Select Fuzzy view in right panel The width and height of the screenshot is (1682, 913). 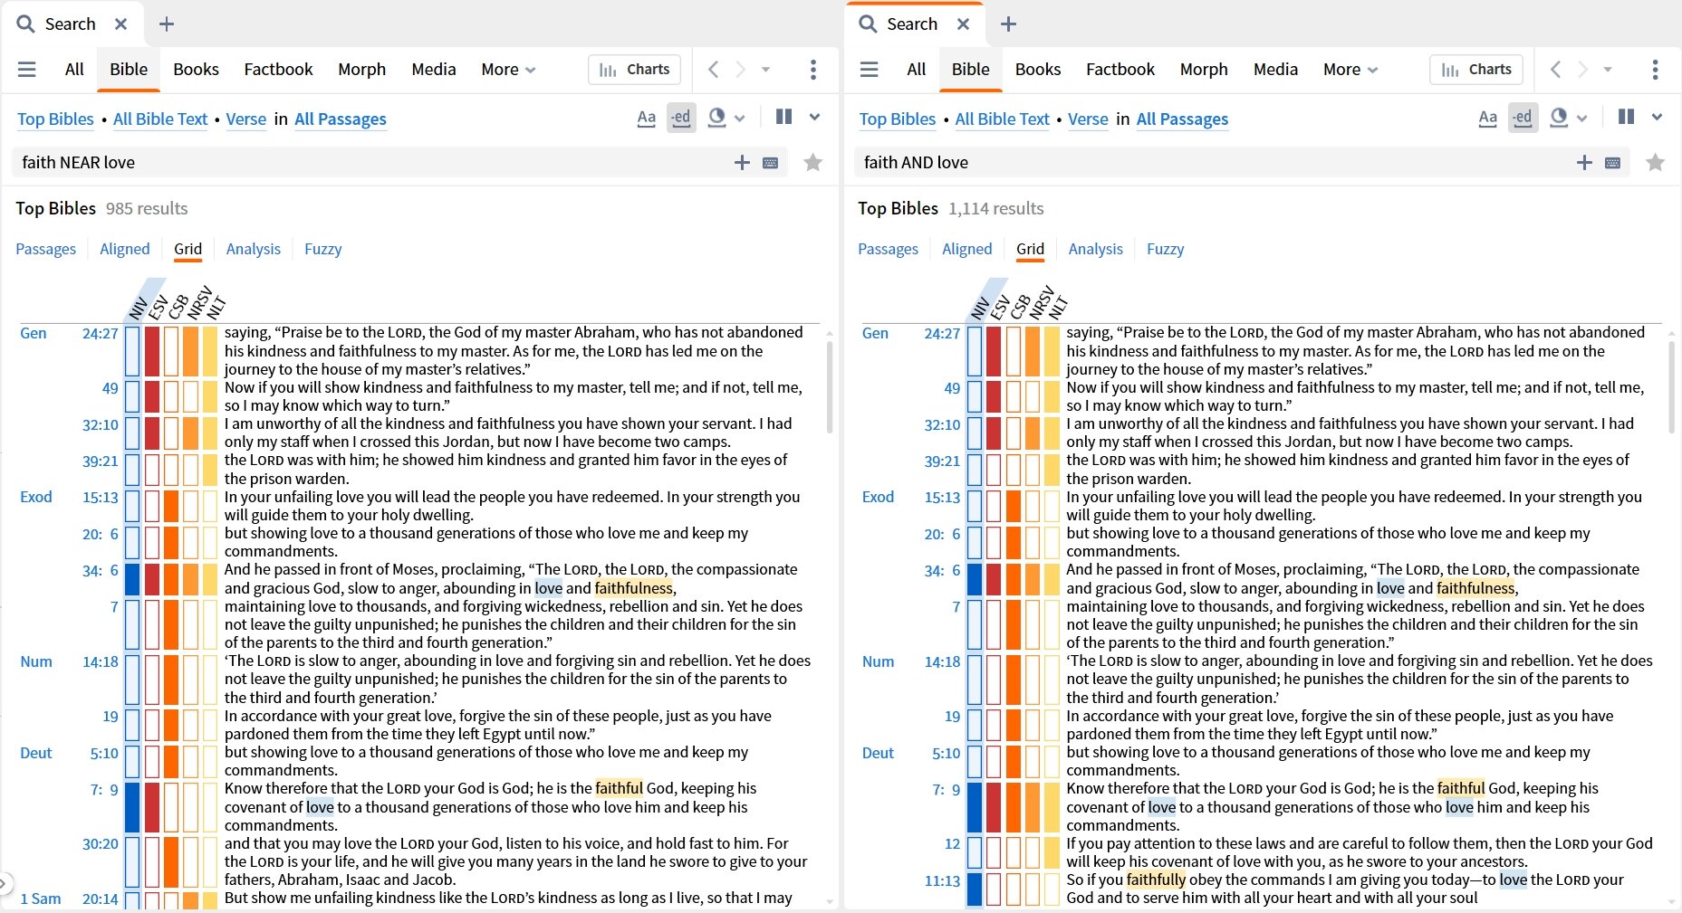click(1165, 249)
